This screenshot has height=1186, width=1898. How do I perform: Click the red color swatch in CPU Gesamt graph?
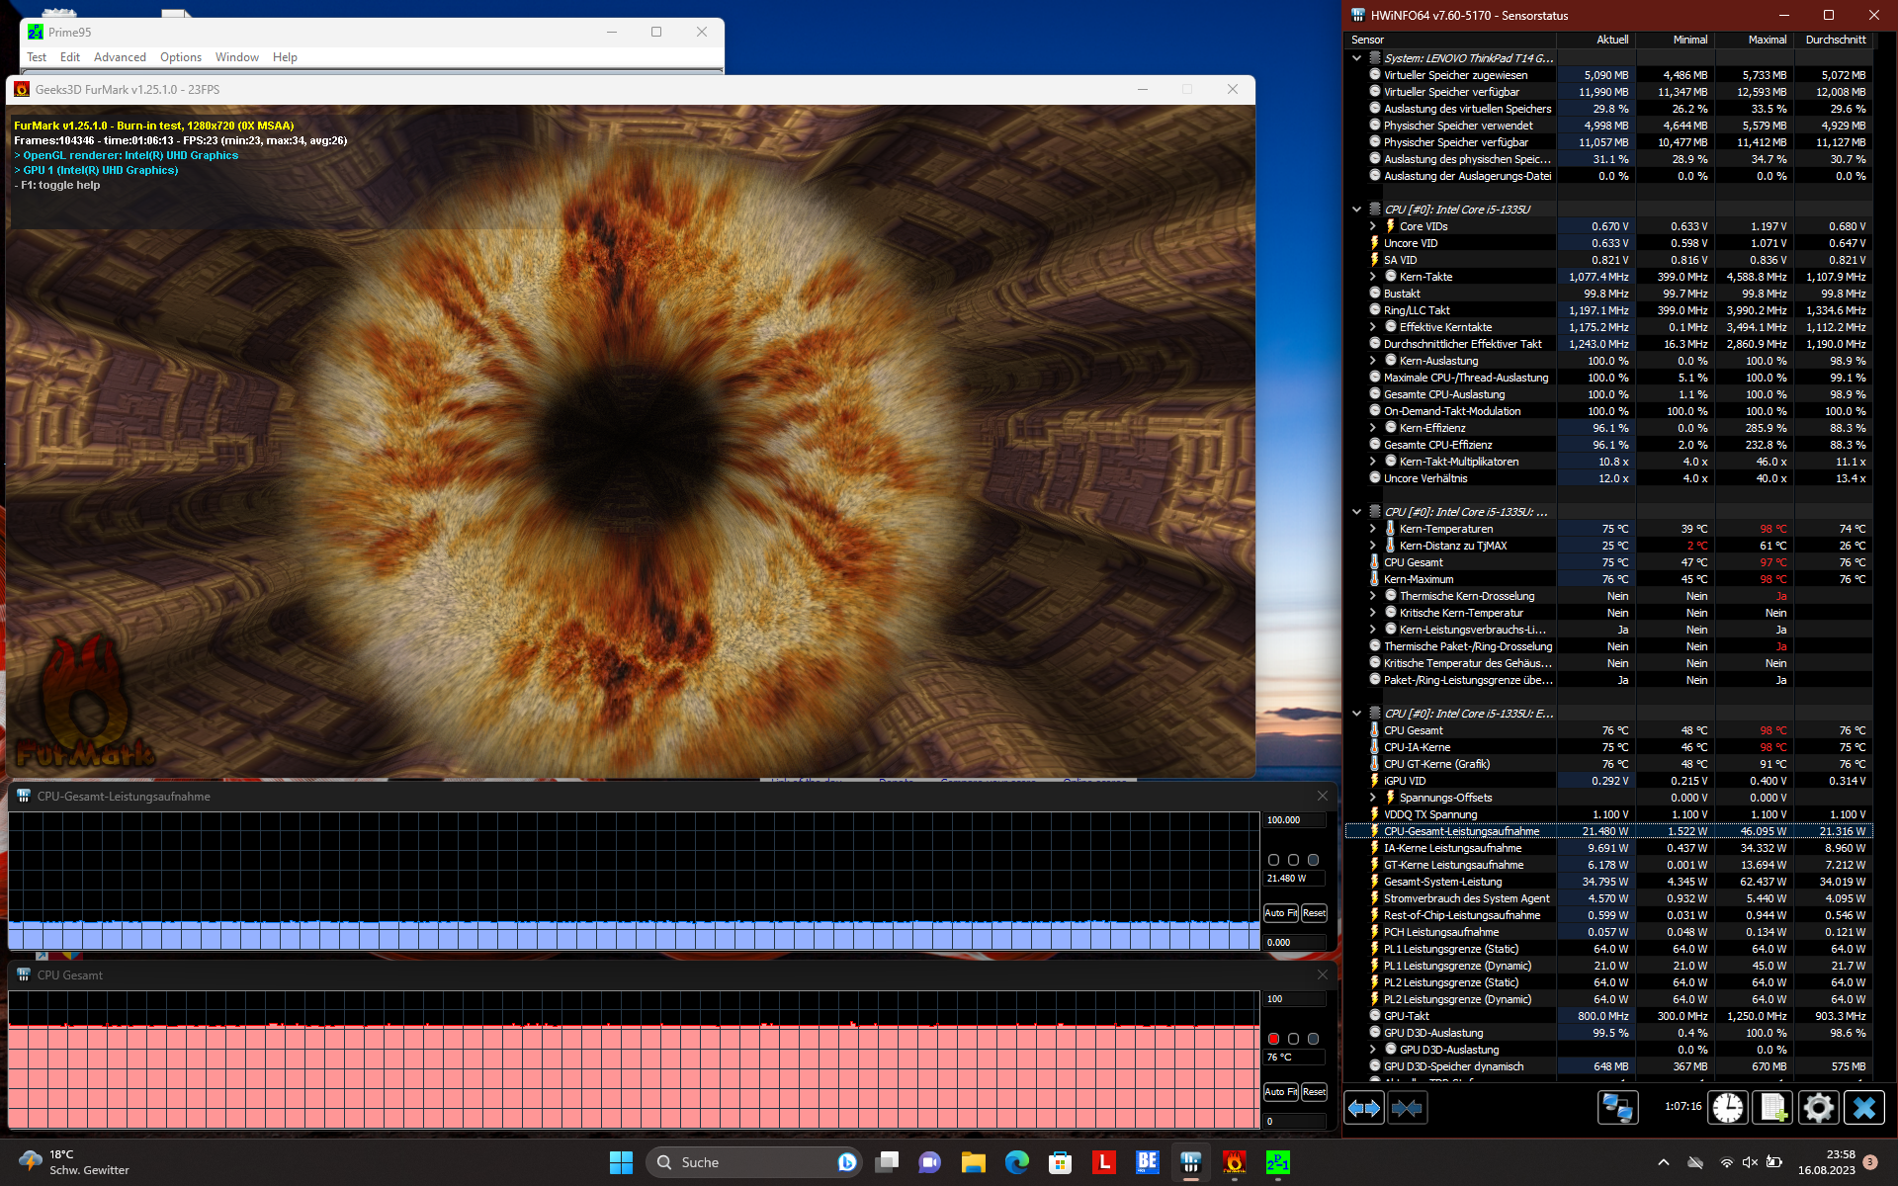tap(1273, 1039)
